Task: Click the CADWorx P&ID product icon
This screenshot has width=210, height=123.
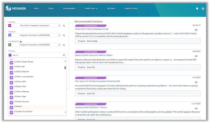Action: [x=11, y=83]
